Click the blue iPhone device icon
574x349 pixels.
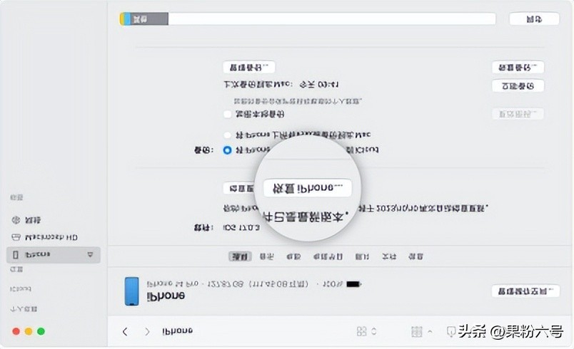132,291
